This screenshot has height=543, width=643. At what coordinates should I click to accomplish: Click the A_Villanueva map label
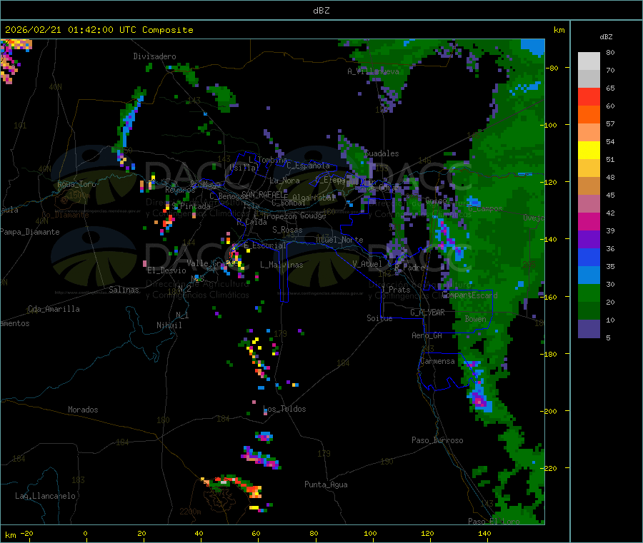tap(373, 71)
